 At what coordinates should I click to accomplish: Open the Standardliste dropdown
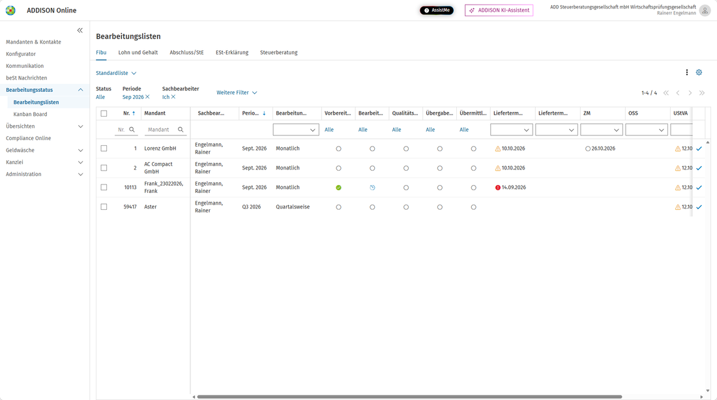pyautogui.click(x=116, y=73)
